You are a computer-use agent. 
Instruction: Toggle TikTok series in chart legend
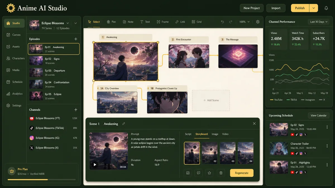point(292,100)
